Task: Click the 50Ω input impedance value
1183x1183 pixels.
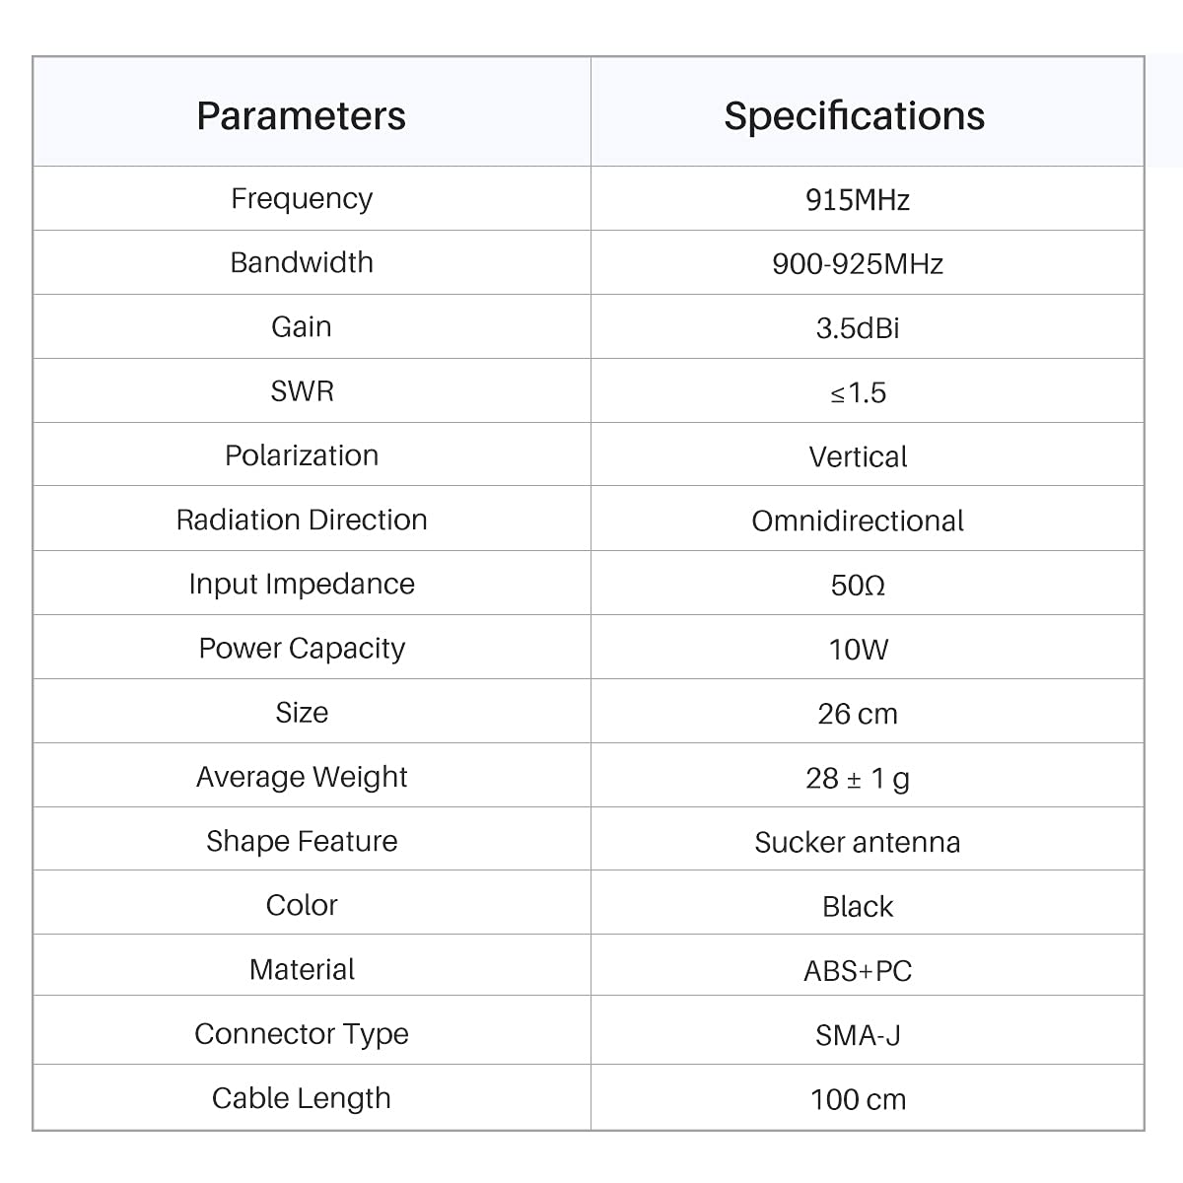Action: pyautogui.click(x=858, y=586)
